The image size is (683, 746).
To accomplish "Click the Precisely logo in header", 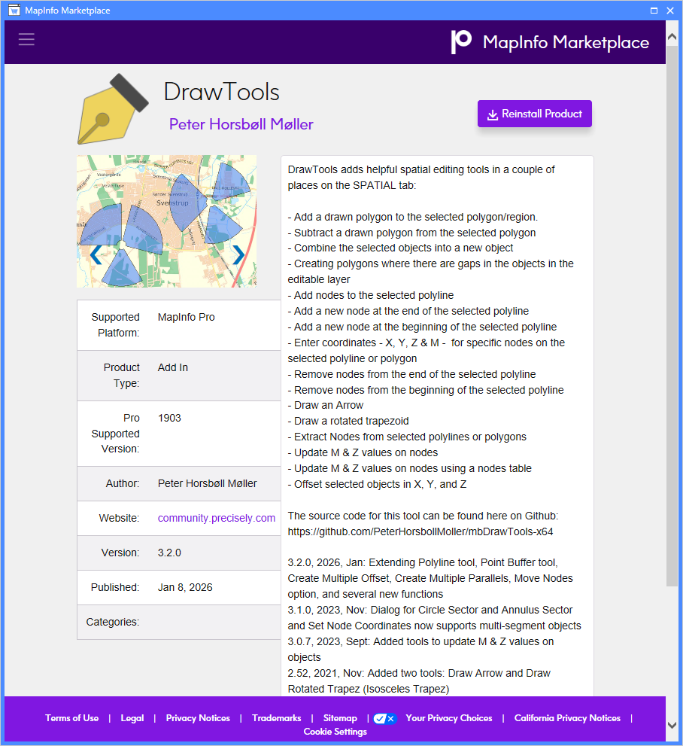I will tap(461, 42).
